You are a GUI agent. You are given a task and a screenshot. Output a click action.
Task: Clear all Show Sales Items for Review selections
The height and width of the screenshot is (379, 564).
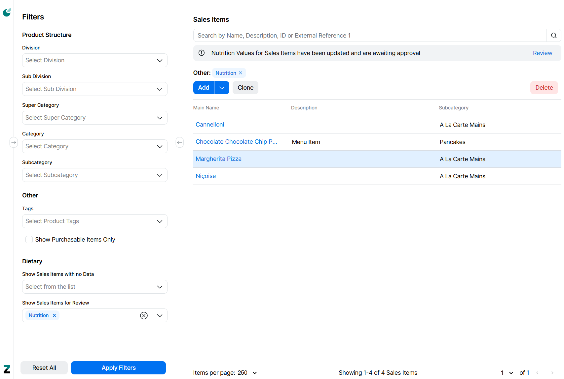(x=144, y=316)
